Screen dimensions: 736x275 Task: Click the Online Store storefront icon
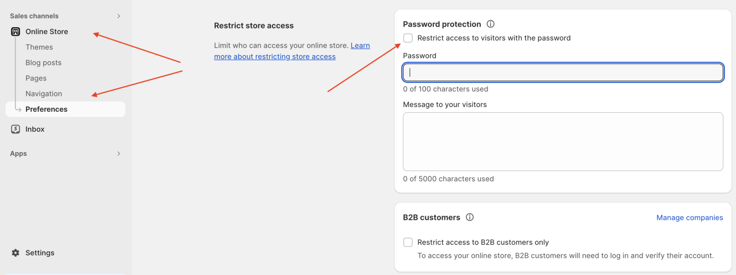coord(15,31)
